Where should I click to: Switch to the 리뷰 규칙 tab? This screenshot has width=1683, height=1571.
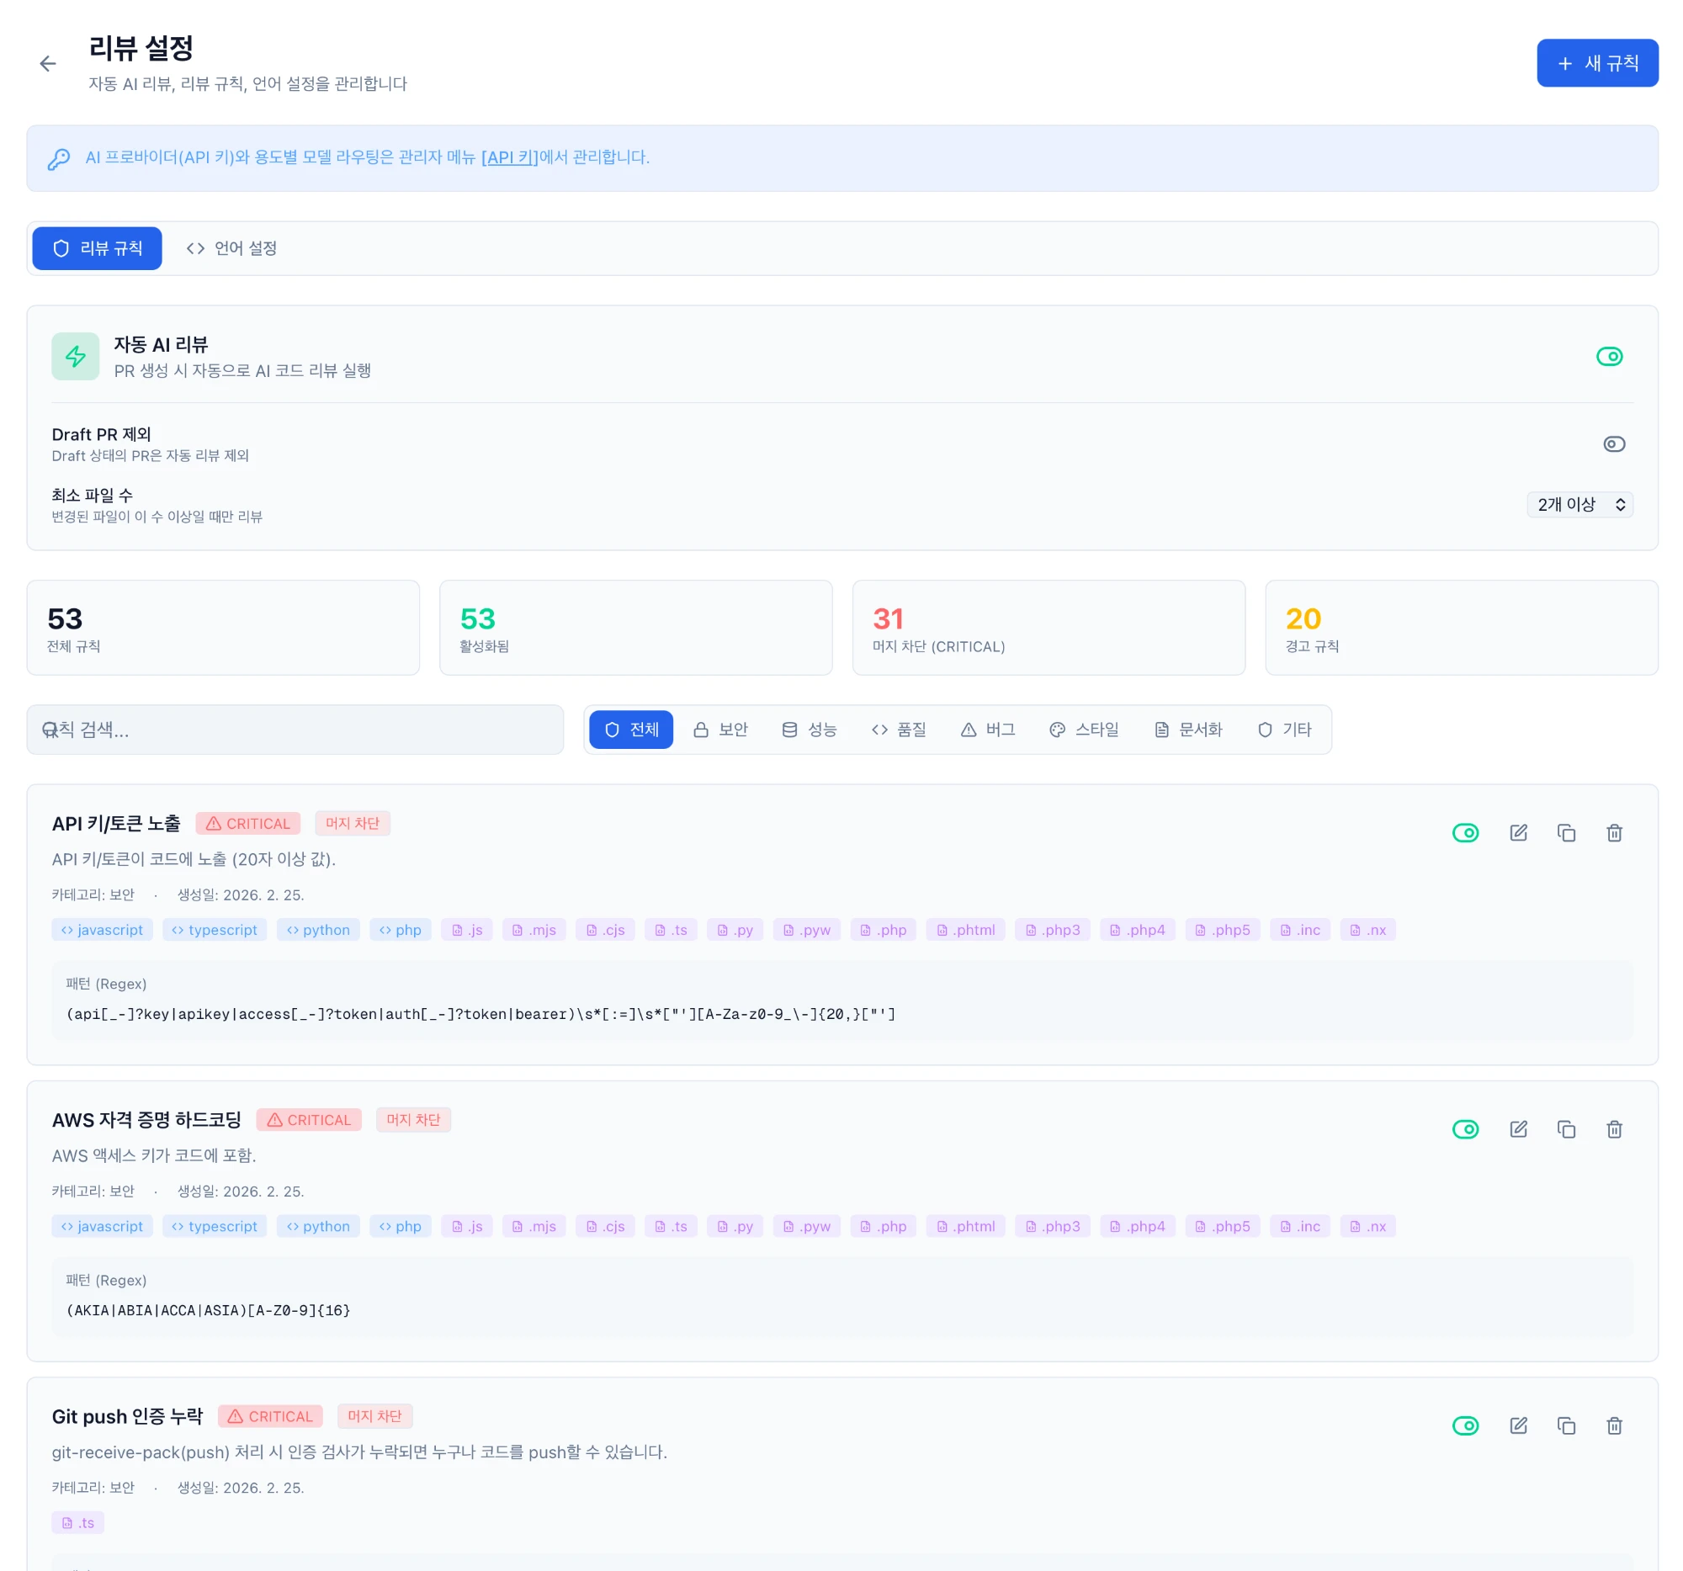point(98,248)
